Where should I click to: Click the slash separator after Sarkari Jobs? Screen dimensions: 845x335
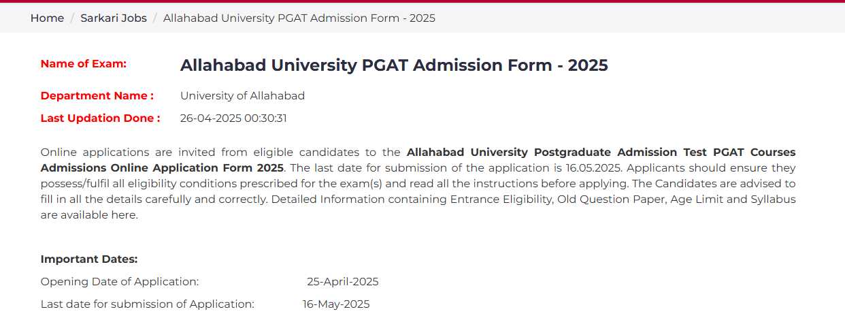(155, 18)
